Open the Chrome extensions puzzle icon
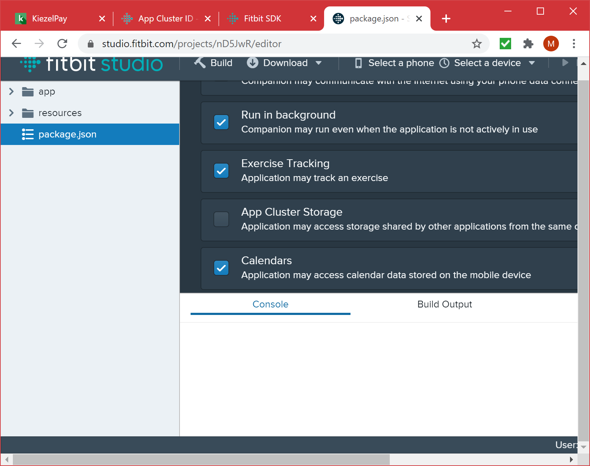The width and height of the screenshot is (590, 466). pos(528,44)
